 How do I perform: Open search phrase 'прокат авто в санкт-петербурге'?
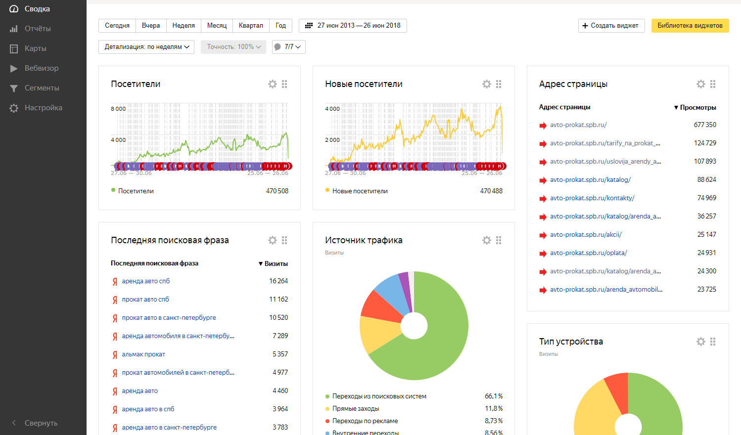click(169, 317)
